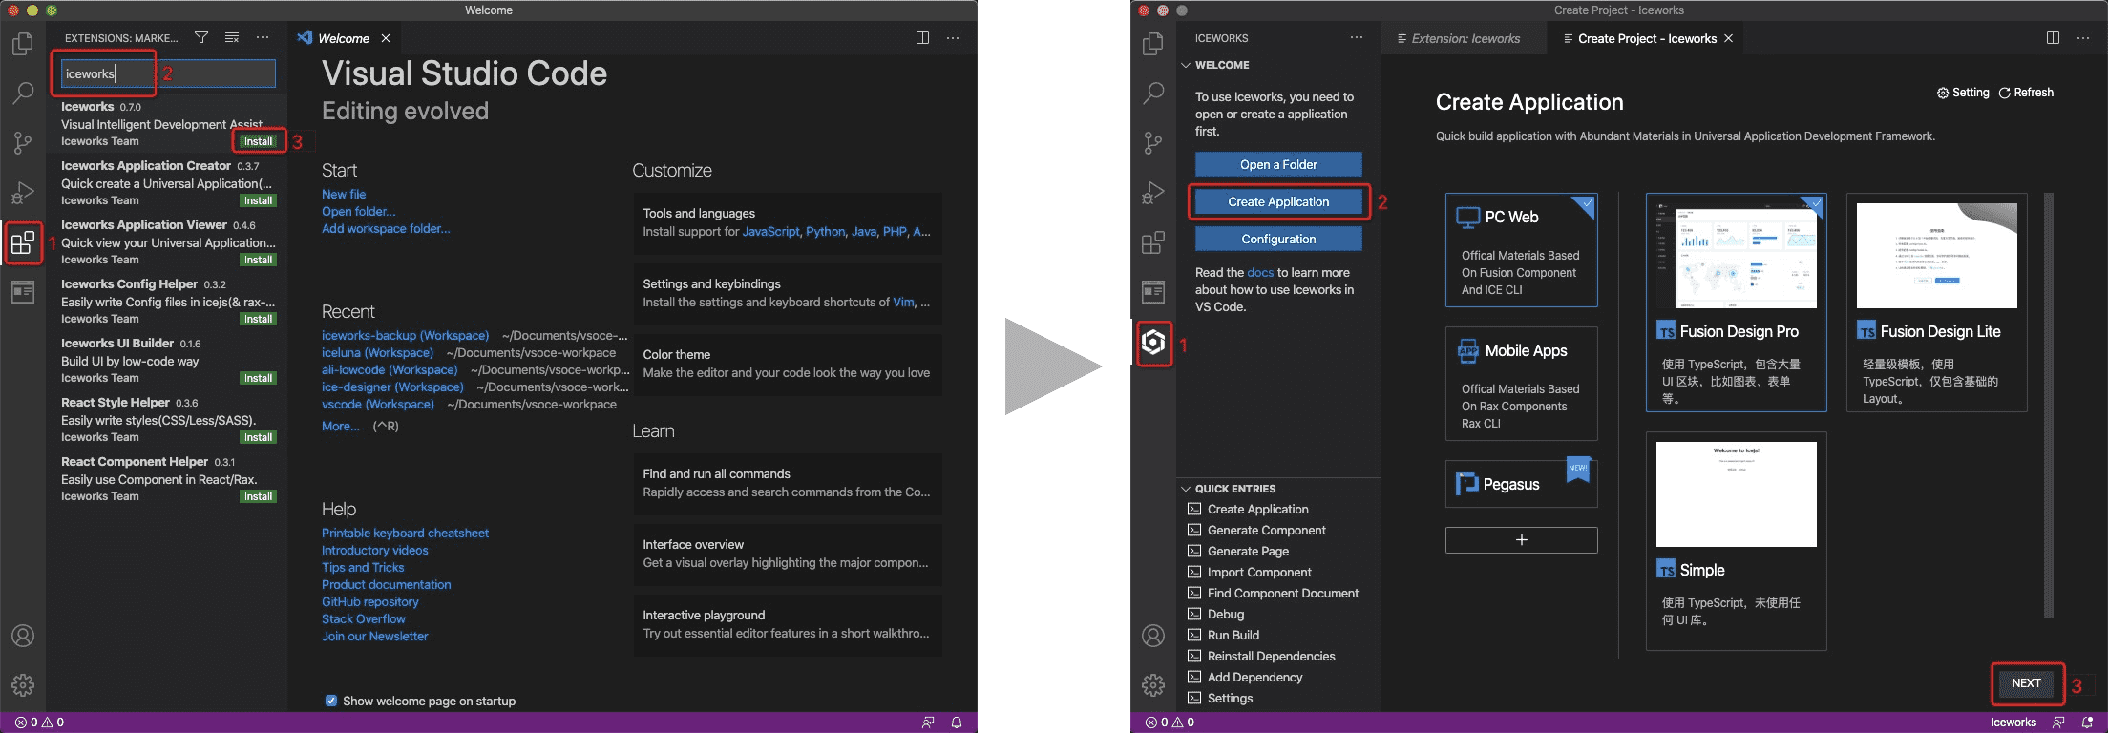The width and height of the screenshot is (2108, 733).
Task: Install the Iceworks 0.7.0 extension
Action: pos(258,141)
